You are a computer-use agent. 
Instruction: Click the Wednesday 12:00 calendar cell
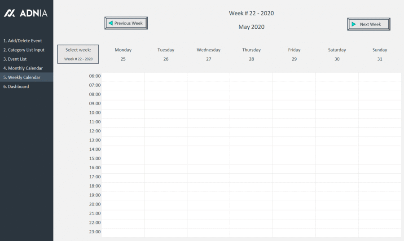tap(208, 131)
